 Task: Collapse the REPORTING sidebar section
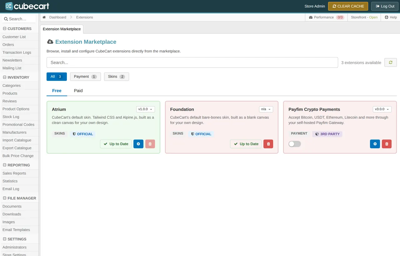pos(17,165)
